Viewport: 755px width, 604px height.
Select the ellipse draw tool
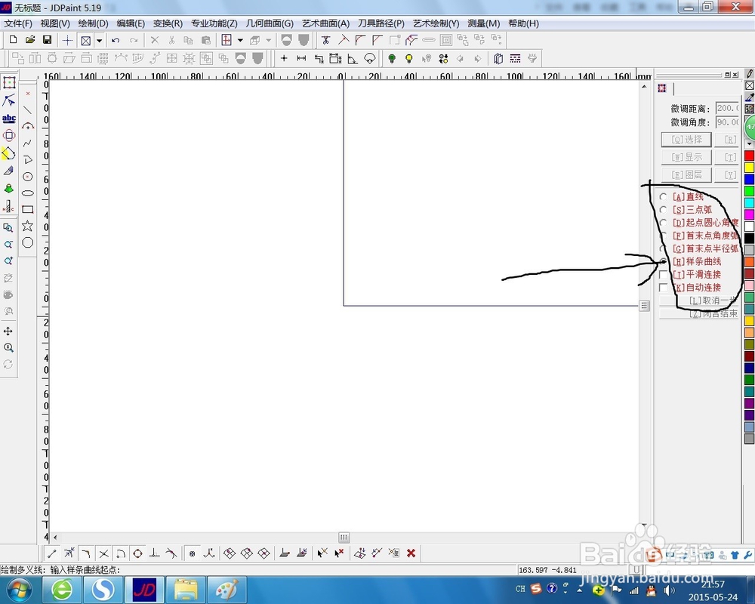[x=27, y=193]
